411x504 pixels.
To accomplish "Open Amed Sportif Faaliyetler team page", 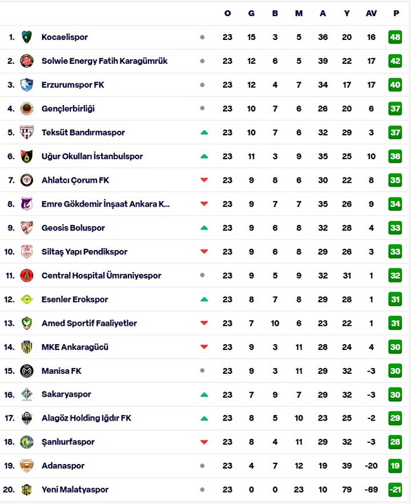I will 89,323.
